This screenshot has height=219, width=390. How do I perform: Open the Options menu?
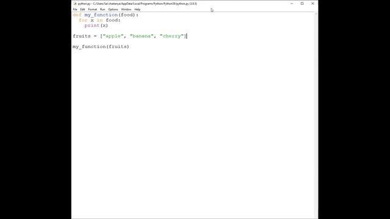(x=113, y=10)
